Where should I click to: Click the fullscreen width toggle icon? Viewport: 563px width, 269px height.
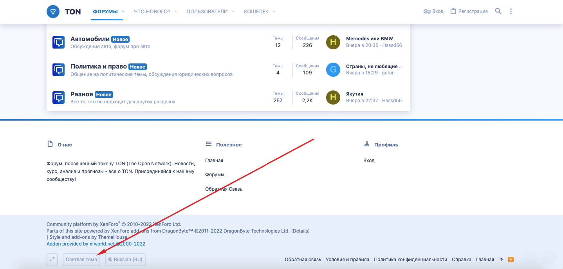coord(52,260)
